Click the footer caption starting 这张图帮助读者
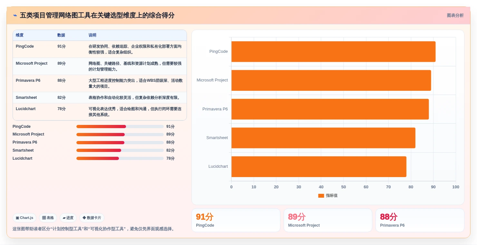 pos(94,229)
